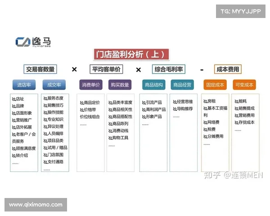
Task: Click the 店面形象 item
Action: (x=22, y=113)
